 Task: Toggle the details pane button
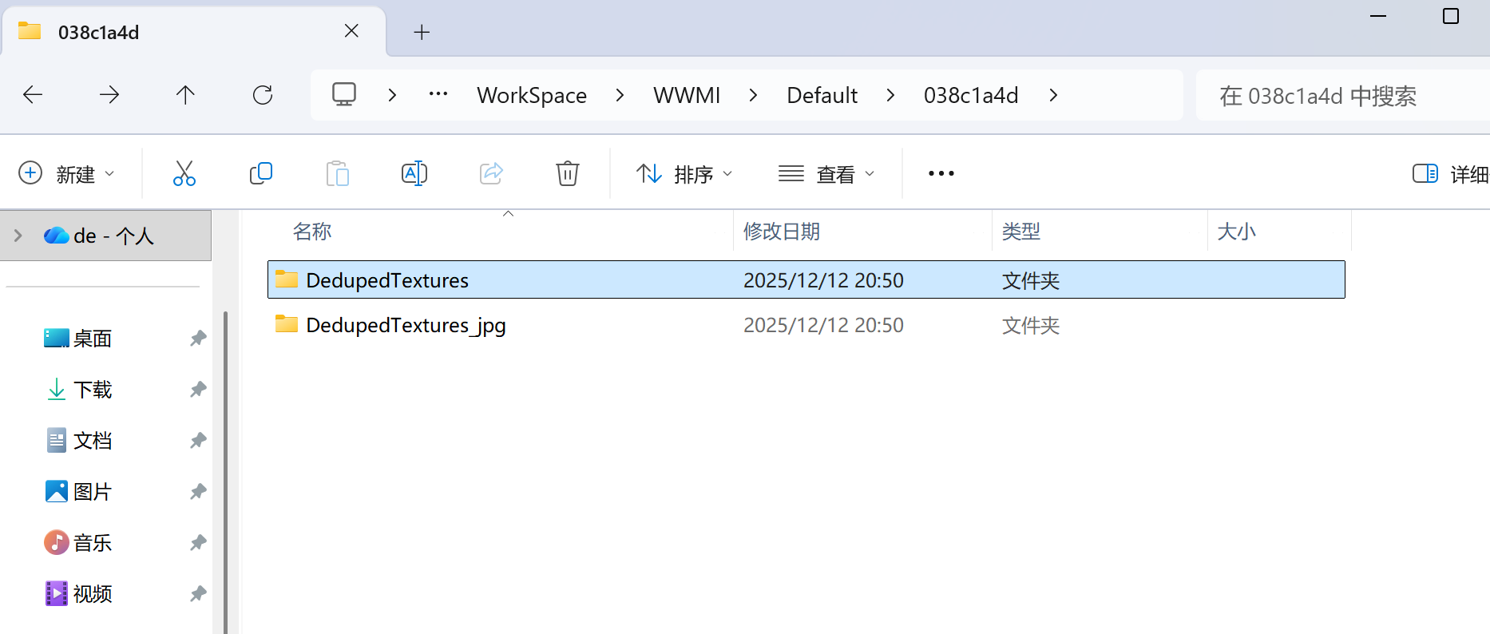coord(1448,173)
